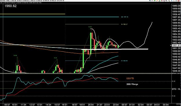The height and width of the screenshot is (106, 181).
Task: Click the 1950.00 price axis label
Action: [x=176, y=54]
